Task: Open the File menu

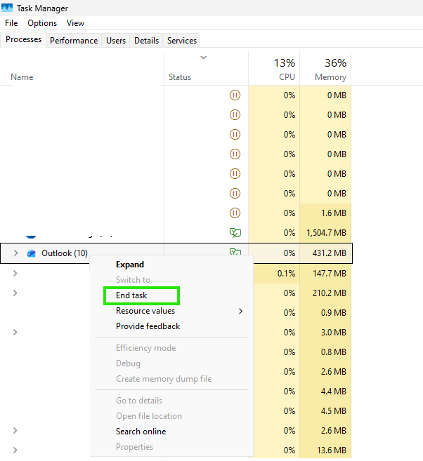Action: (x=11, y=23)
